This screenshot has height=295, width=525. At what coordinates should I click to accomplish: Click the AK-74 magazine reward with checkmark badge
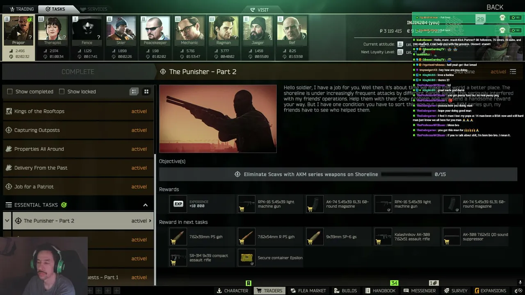tap(452, 204)
